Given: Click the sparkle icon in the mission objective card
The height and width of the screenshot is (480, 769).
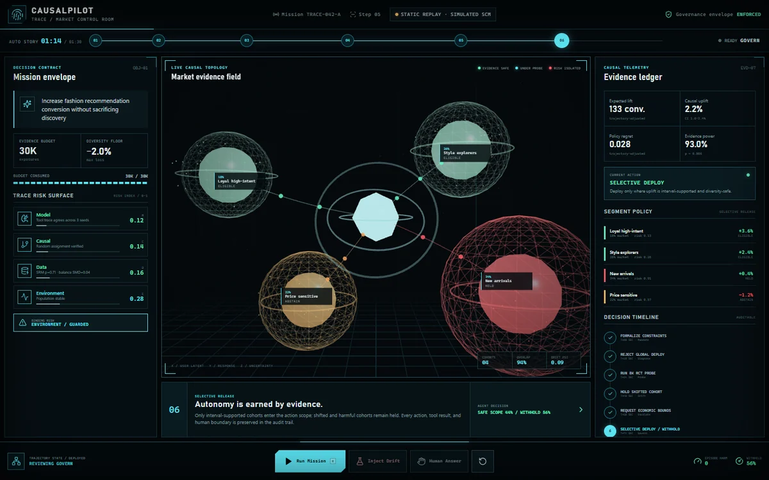Looking at the screenshot, I should coord(27,104).
